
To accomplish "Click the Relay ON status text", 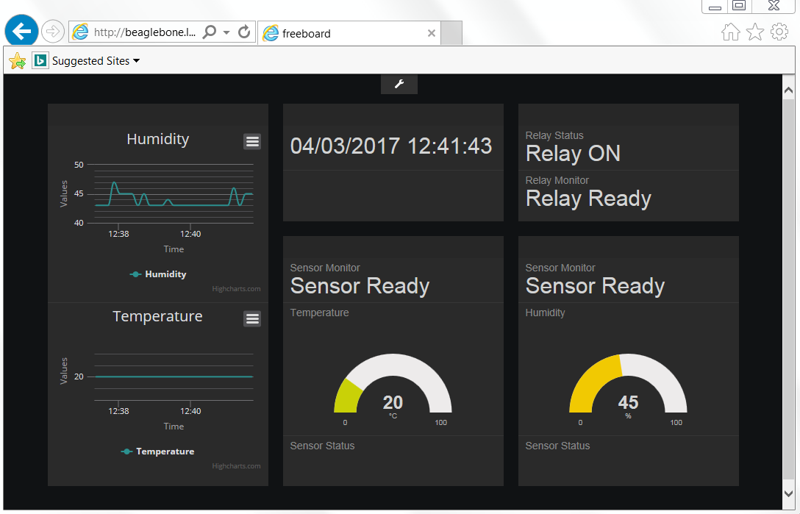I will tap(573, 154).
